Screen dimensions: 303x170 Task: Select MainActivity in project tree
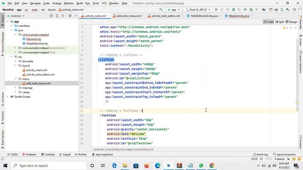pyautogui.click(x=34, y=39)
